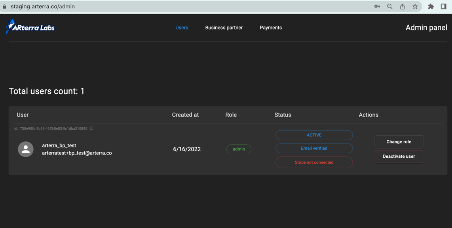This screenshot has height=228, width=452.
Task: Click the user avatar icon
Action: [25, 149]
